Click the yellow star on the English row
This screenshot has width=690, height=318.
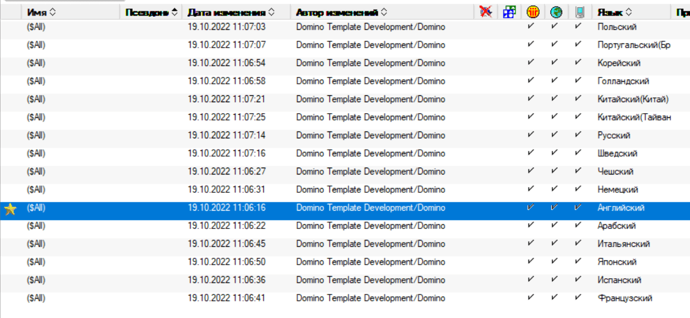(x=10, y=210)
